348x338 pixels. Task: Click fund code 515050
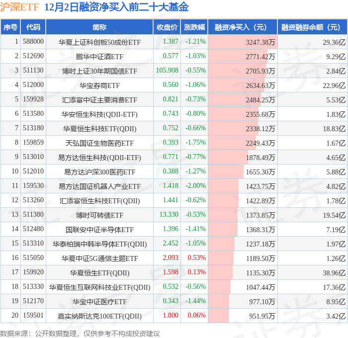(x=33, y=258)
